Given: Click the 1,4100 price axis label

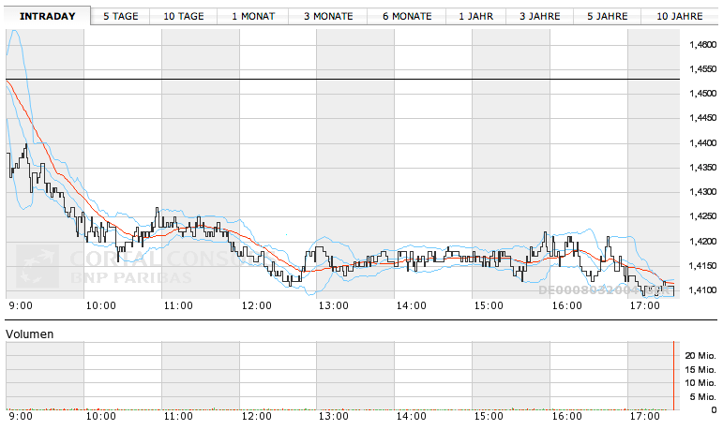Looking at the screenshot, I should (x=702, y=290).
